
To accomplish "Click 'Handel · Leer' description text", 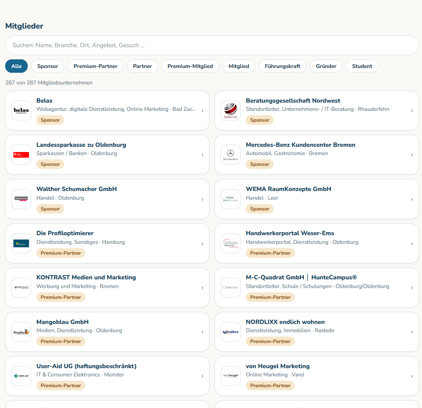I will [x=262, y=198].
